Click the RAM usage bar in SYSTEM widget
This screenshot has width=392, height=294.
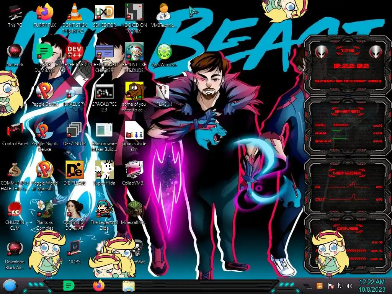336,131
